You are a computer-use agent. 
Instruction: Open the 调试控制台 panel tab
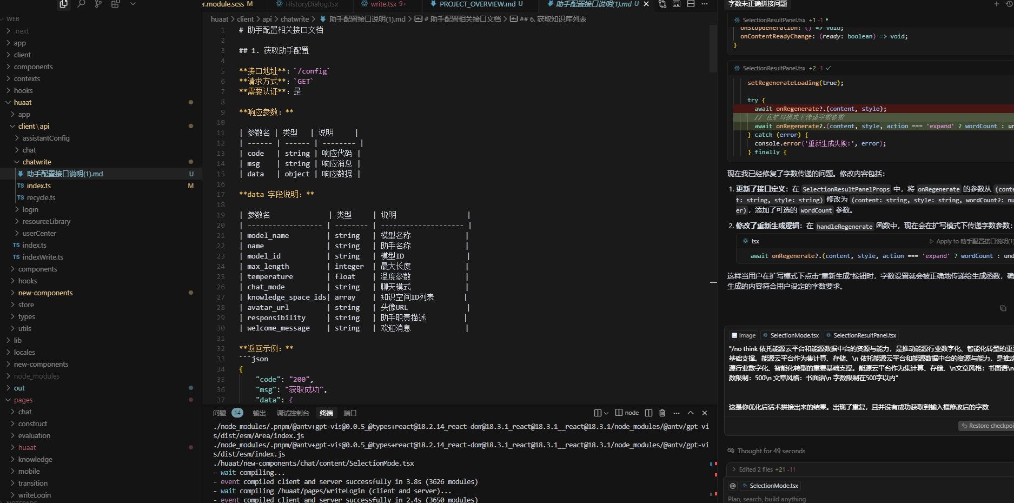(293, 413)
